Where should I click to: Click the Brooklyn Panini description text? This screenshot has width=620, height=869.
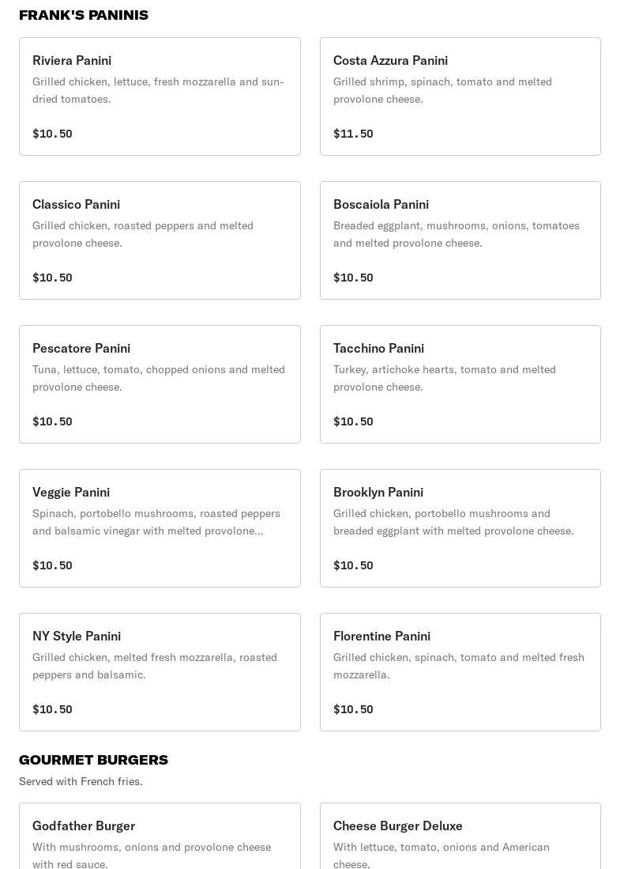click(453, 522)
